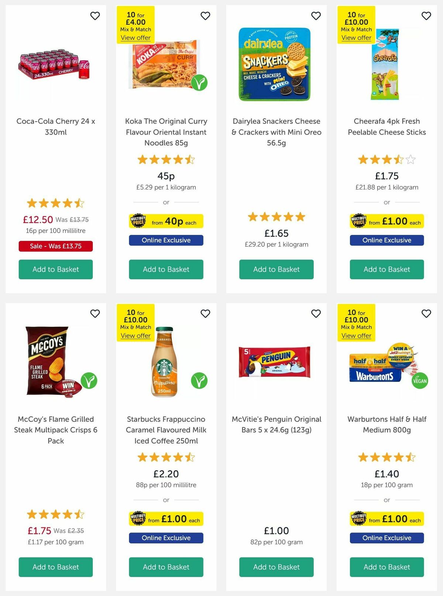Viewport: 443px width, 596px height.
Task: Favourite the Coca-Cola Cherry multipack
Action: pos(95,16)
